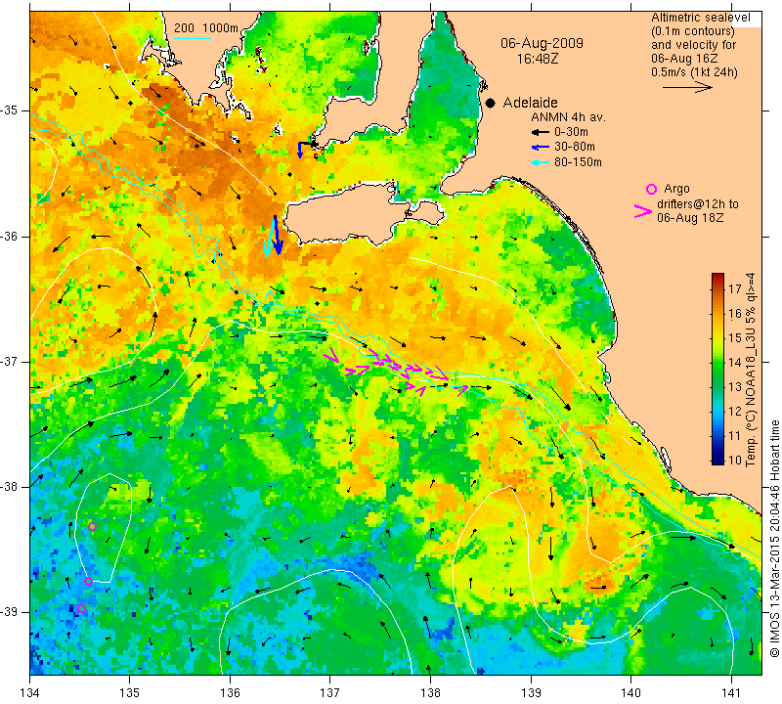Click the 0.5m/s velocity reference arrow
782x704 pixels.
(687, 87)
